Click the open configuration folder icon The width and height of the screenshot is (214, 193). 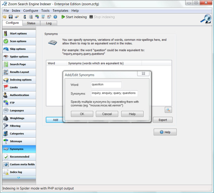coord(5,17)
